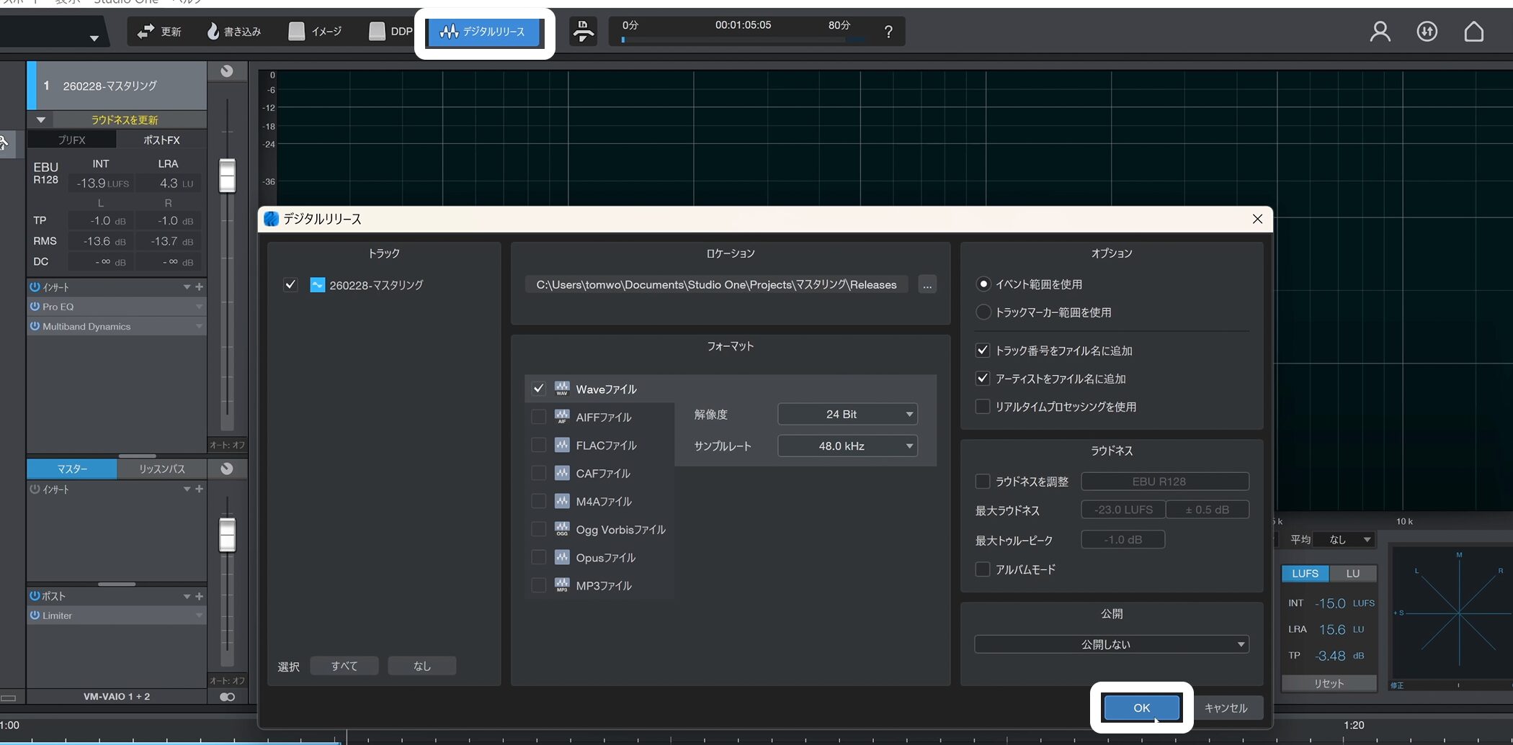Click the Burn (書き込み) flame icon
This screenshot has height=745, width=1513.
213,32
